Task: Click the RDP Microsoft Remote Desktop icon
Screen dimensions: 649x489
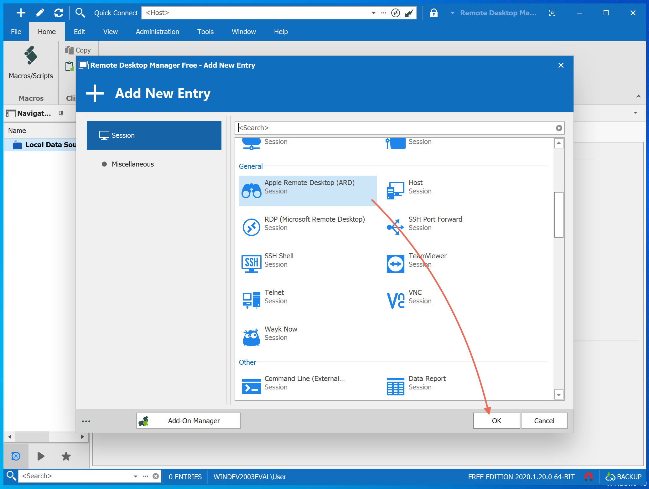Action: tap(251, 227)
